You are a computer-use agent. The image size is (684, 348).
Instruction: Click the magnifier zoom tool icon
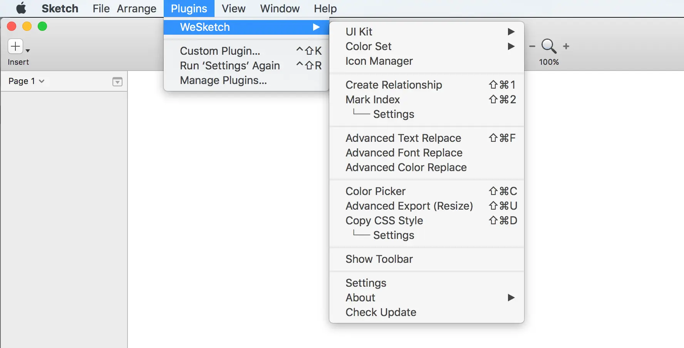[548, 46]
